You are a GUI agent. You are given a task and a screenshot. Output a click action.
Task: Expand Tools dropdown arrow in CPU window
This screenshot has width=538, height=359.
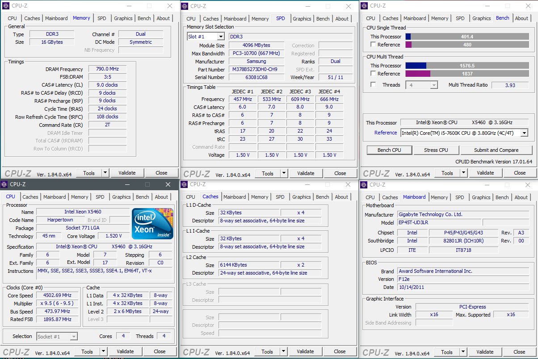point(104,351)
